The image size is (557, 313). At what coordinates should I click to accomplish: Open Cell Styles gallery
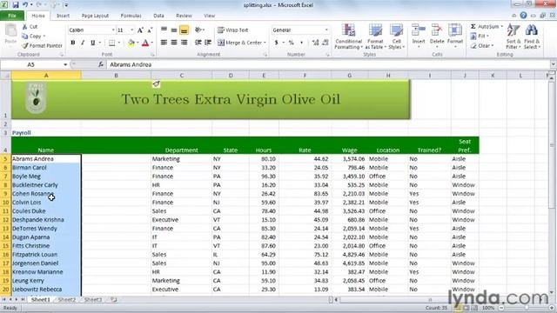point(397,37)
